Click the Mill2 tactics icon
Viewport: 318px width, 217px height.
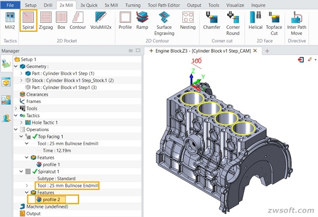coord(10,20)
